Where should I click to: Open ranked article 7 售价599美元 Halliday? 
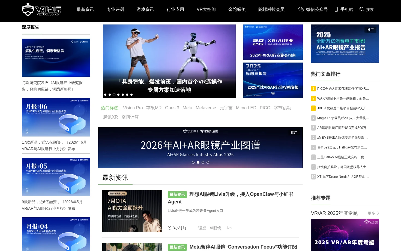[342, 147]
